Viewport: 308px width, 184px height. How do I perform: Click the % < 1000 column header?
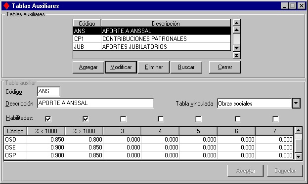(x=46, y=131)
